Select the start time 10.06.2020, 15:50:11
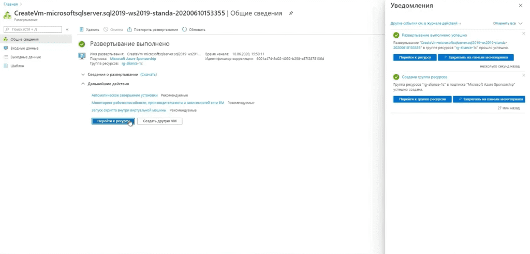 coord(248,54)
